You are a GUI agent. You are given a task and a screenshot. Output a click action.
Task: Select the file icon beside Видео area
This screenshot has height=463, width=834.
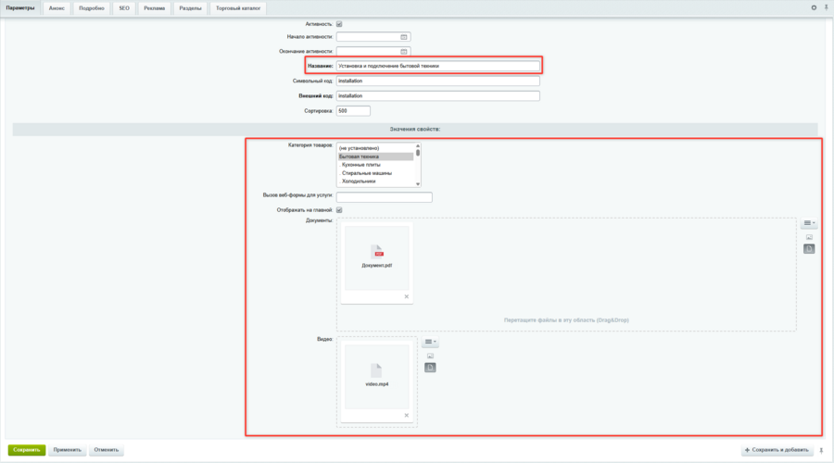pos(430,368)
